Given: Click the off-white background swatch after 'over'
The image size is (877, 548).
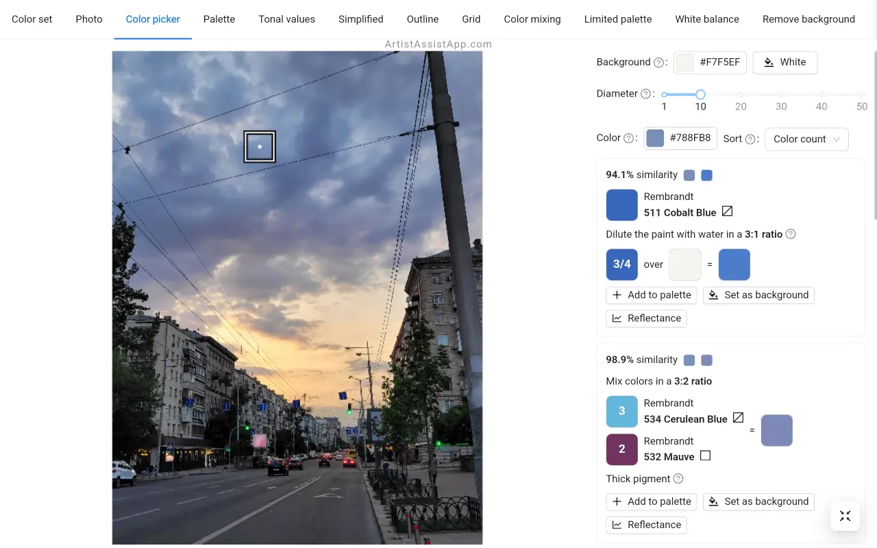Looking at the screenshot, I should point(685,264).
